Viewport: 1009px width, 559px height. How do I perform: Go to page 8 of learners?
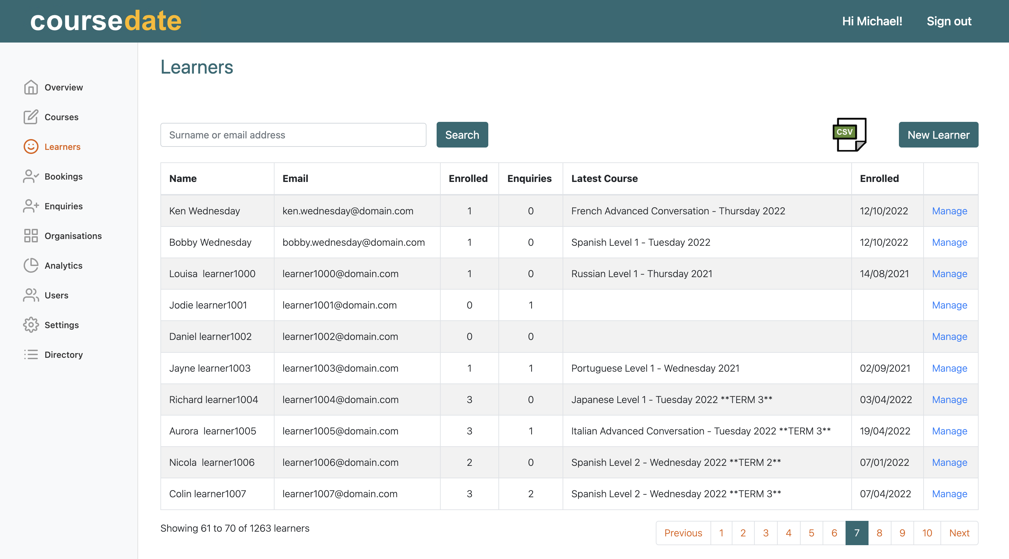879,533
